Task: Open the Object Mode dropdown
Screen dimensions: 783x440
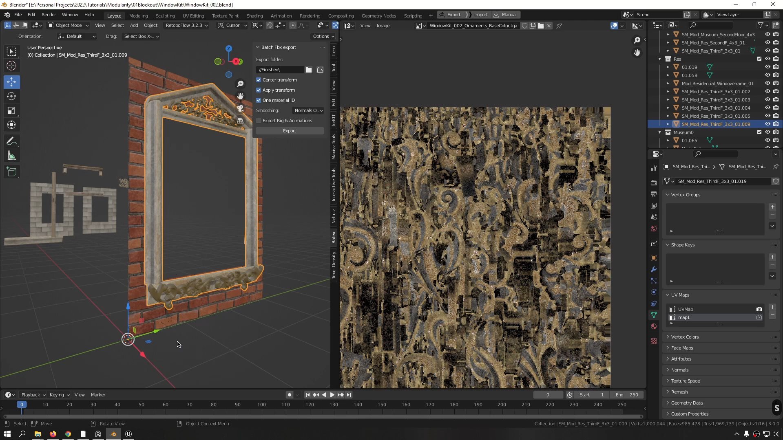Action: click(x=68, y=25)
